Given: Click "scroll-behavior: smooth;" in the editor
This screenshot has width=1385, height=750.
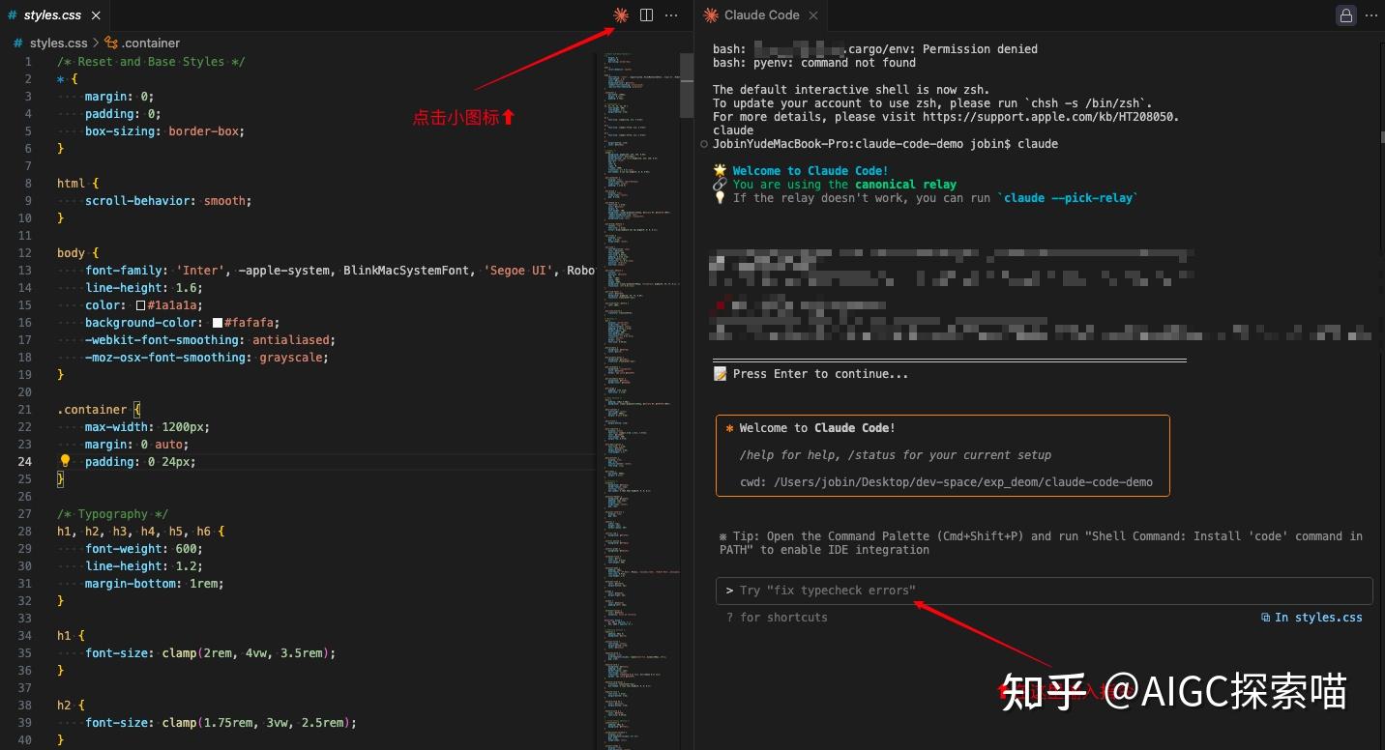Looking at the screenshot, I should tap(168, 201).
